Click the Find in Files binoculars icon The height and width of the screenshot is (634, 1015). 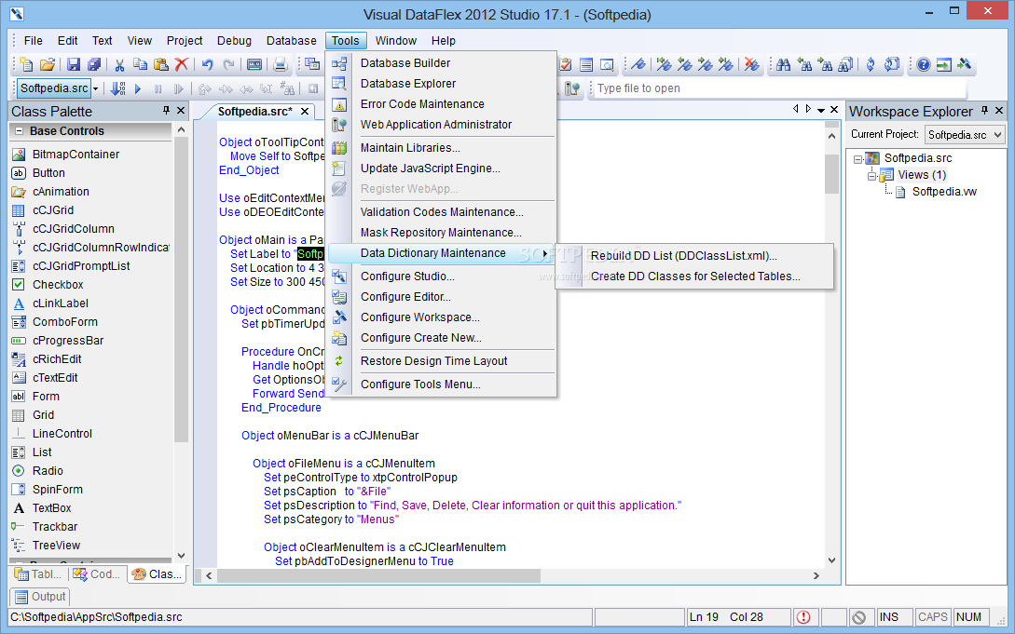(845, 64)
